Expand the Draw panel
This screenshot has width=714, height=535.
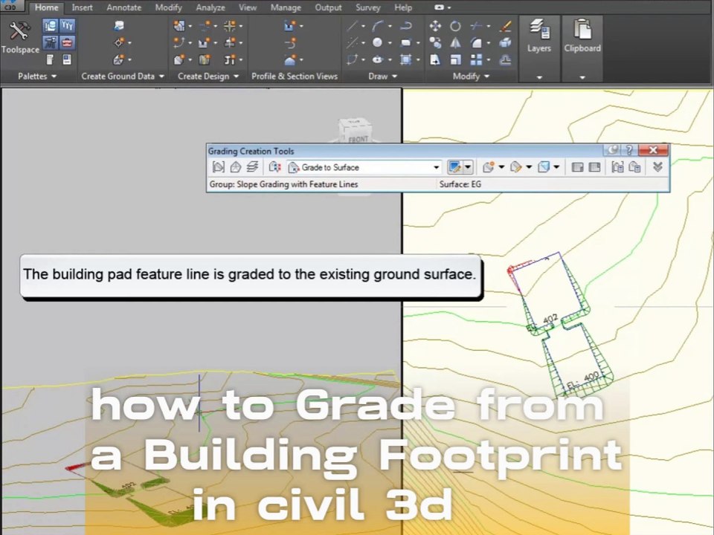coord(382,76)
